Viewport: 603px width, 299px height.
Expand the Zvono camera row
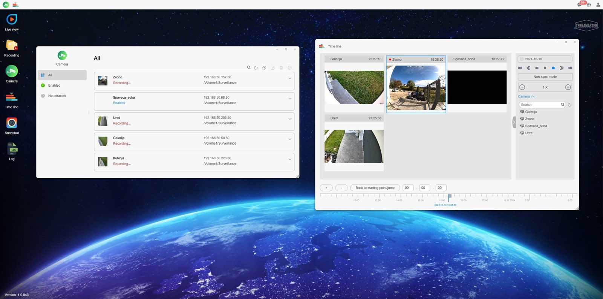290,79
